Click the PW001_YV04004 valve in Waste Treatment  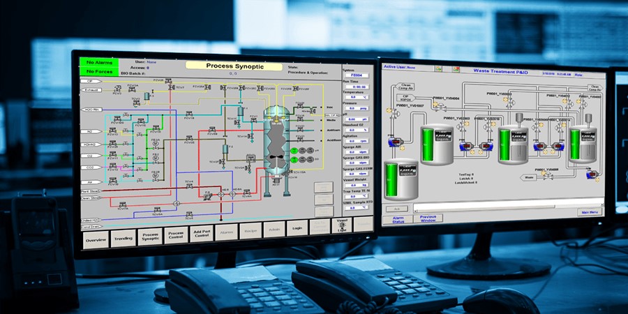(440, 107)
